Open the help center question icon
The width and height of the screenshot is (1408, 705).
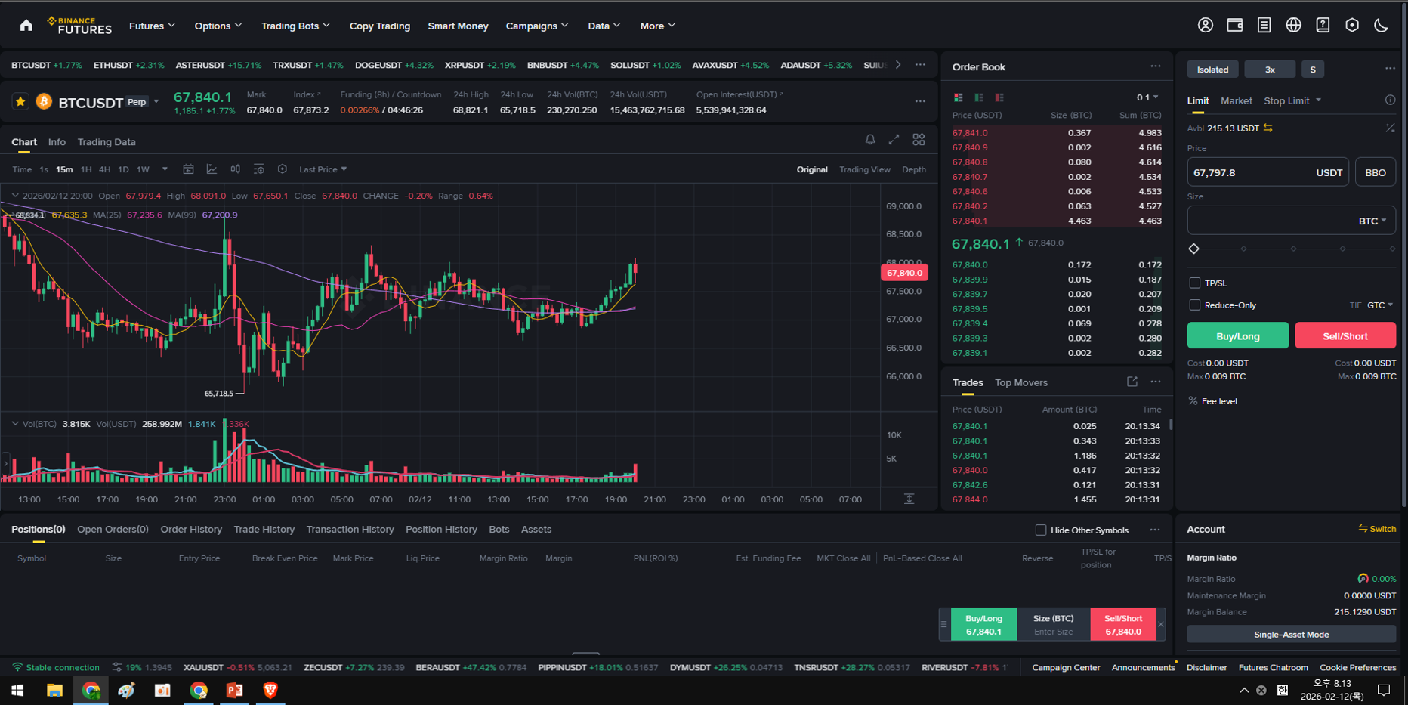1323,25
